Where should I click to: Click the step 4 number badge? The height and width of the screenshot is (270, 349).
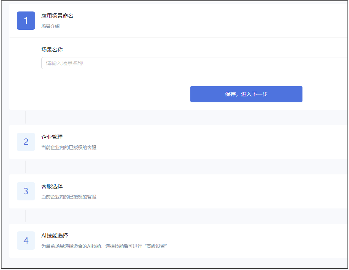[26, 241]
